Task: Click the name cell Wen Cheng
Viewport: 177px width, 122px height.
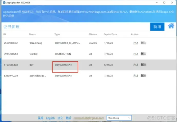Action: [x=36, y=43]
